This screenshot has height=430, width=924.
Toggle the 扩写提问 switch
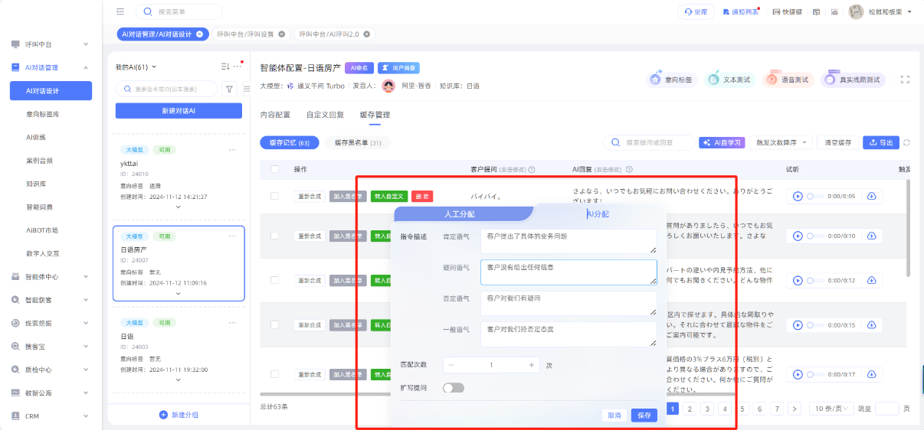click(x=454, y=388)
